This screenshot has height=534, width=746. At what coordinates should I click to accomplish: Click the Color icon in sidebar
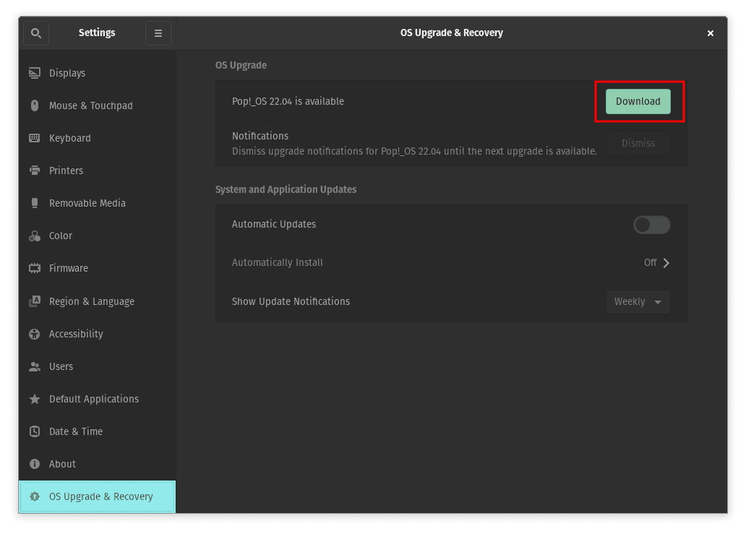click(x=34, y=236)
